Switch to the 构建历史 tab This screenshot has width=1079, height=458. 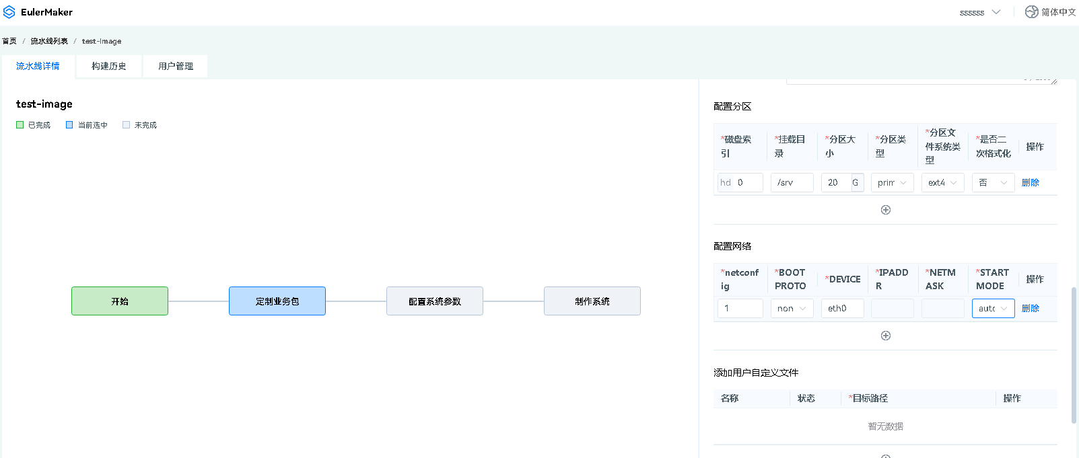point(109,66)
